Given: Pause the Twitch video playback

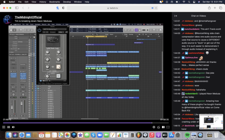Looking at the screenshot, I should [x=9, y=127].
